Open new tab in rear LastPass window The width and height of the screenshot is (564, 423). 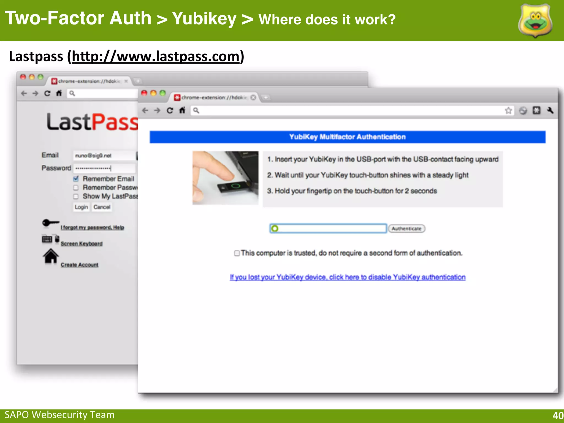tap(138, 81)
